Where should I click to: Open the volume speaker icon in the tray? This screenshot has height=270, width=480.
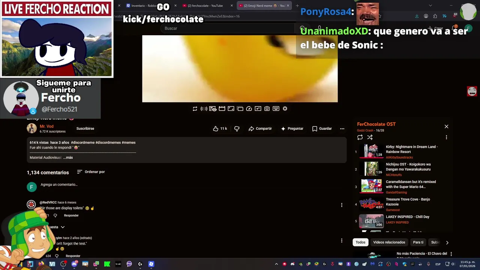pos(453,264)
